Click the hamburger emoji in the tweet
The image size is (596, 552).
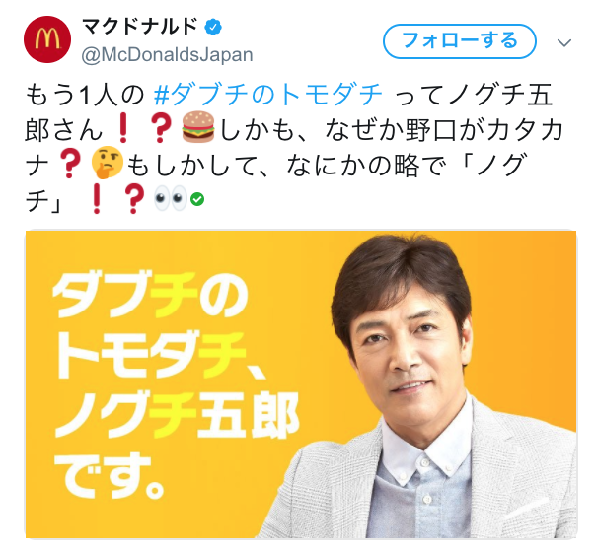(198, 126)
